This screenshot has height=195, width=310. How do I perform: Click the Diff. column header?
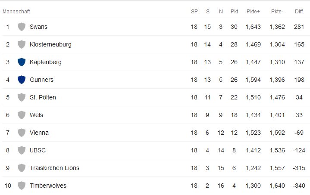tap(299, 11)
